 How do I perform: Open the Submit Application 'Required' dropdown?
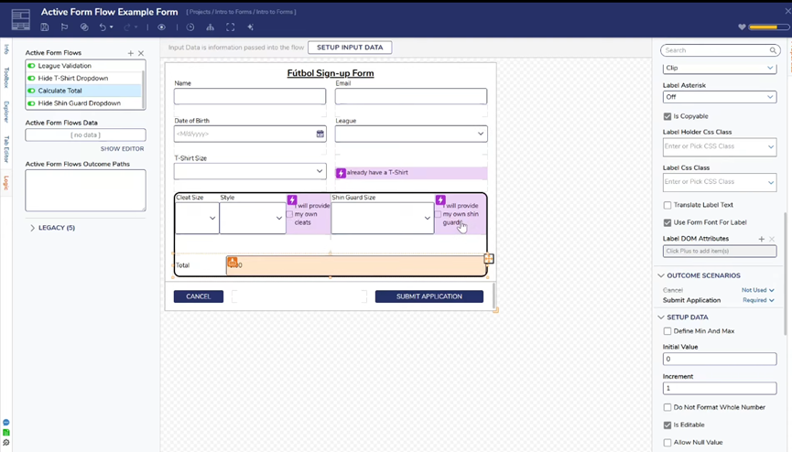pyautogui.click(x=758, y=300)
